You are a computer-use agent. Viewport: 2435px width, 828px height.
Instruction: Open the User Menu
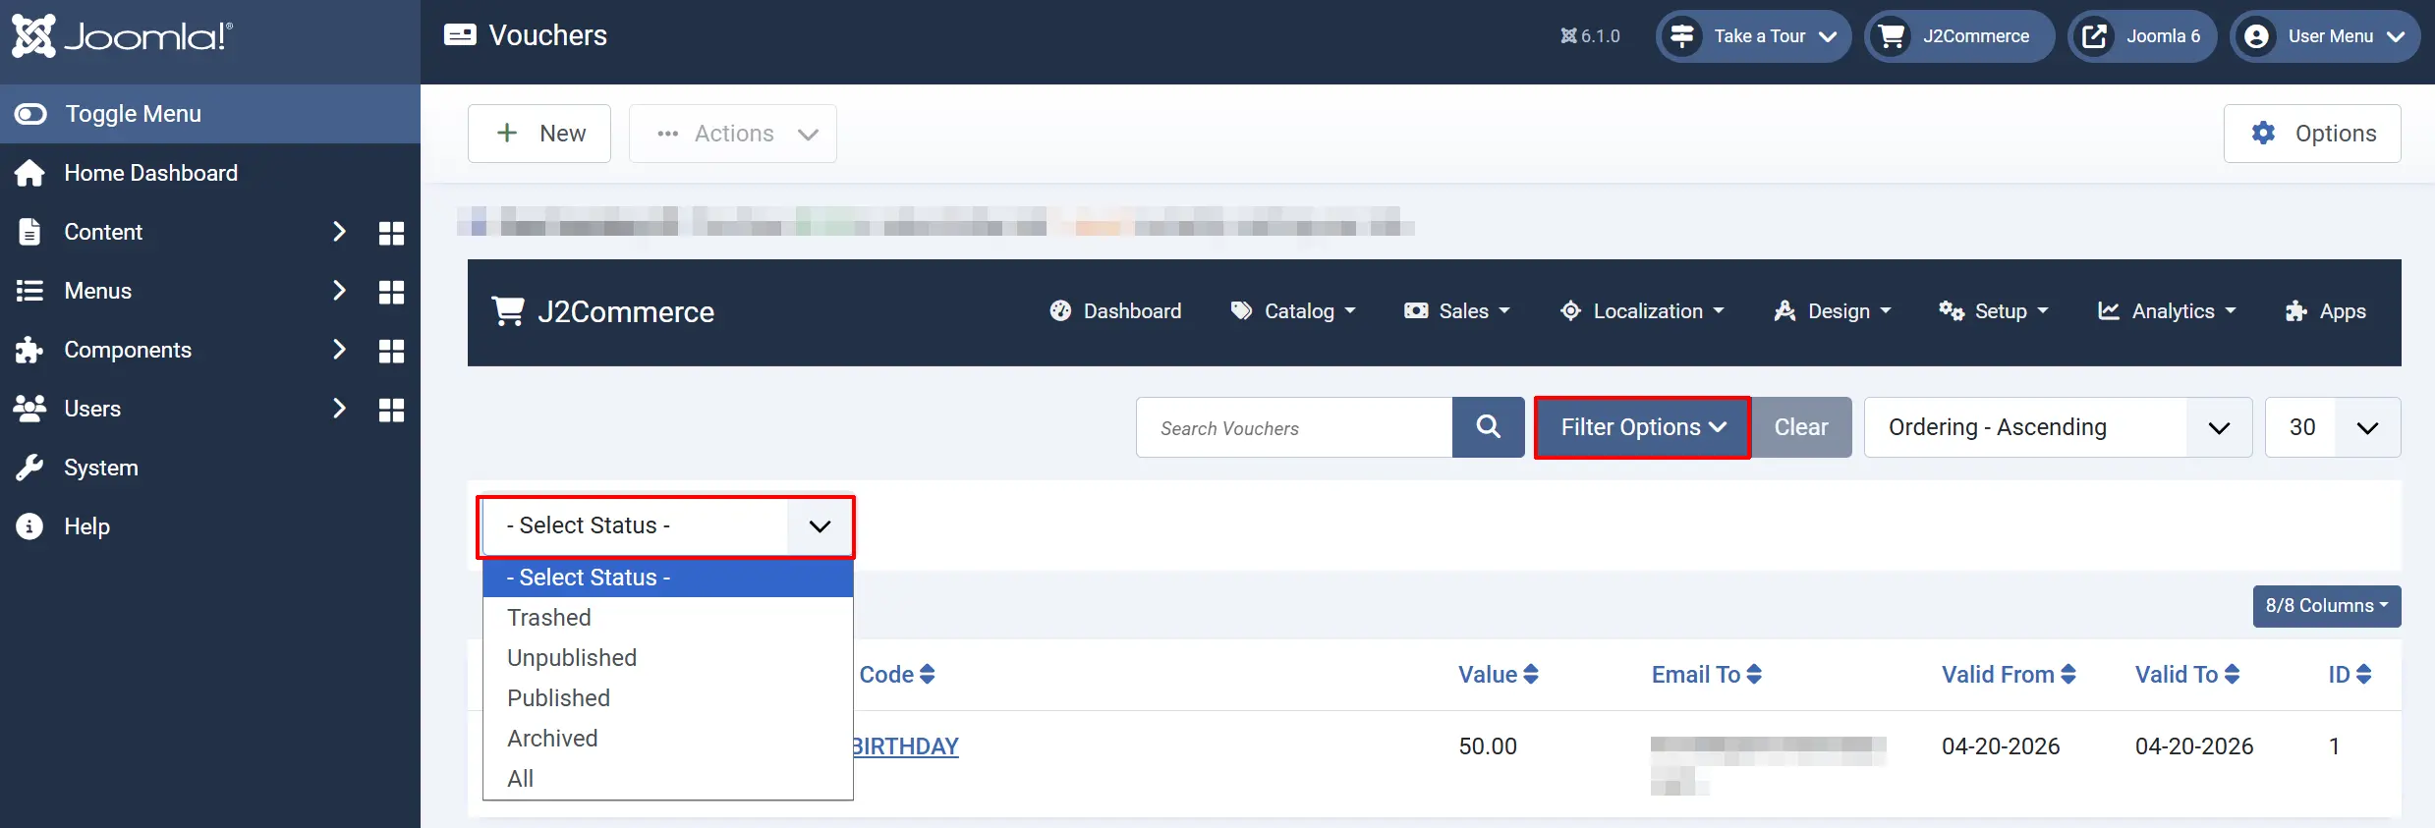pyautogui.click(x=2325, y=36)
